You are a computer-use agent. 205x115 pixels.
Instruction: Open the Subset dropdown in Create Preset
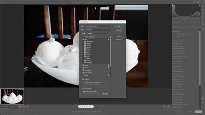(x=98, y=34)
